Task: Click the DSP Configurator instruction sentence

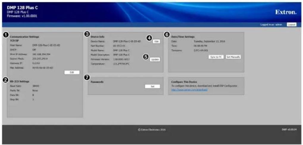Action: point(204,86)
